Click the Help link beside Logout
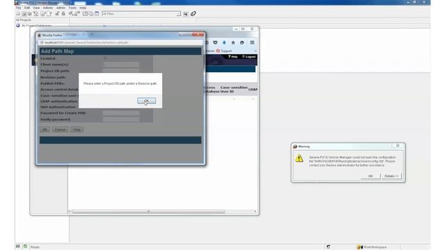The image size is (445, 250). coord(233,57)
